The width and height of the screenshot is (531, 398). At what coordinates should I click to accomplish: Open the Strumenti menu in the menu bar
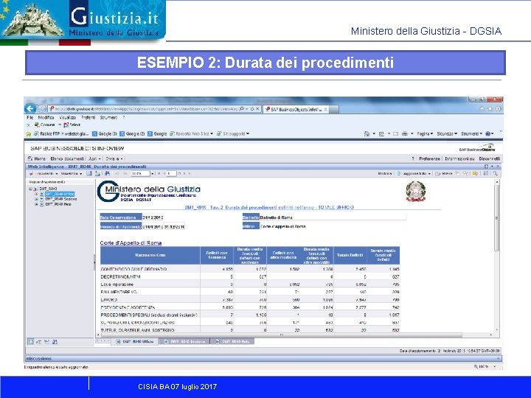[x=108, y=117]
